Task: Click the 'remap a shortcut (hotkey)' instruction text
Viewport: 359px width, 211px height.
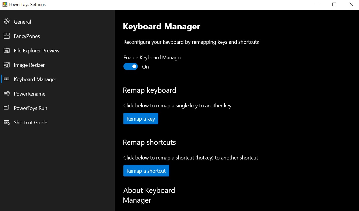Action: click(191, 158)
